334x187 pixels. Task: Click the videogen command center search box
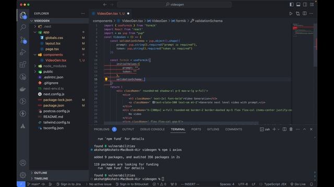coord(174,5)
